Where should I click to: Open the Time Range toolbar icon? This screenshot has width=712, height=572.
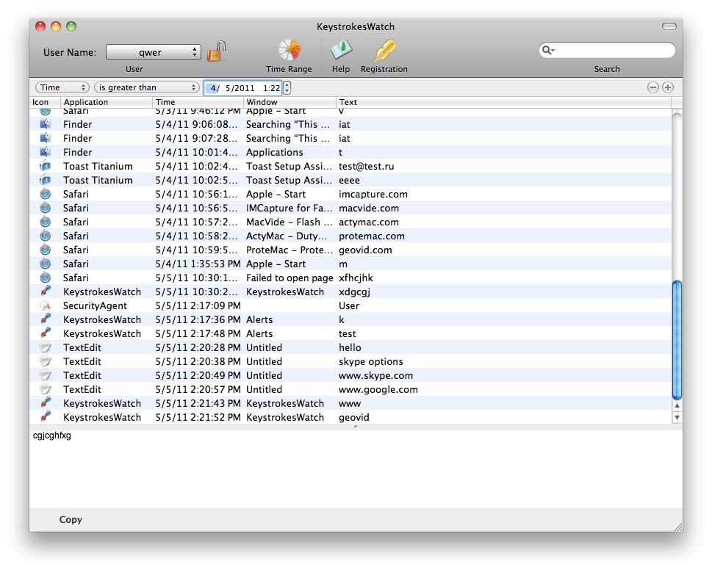289,51
